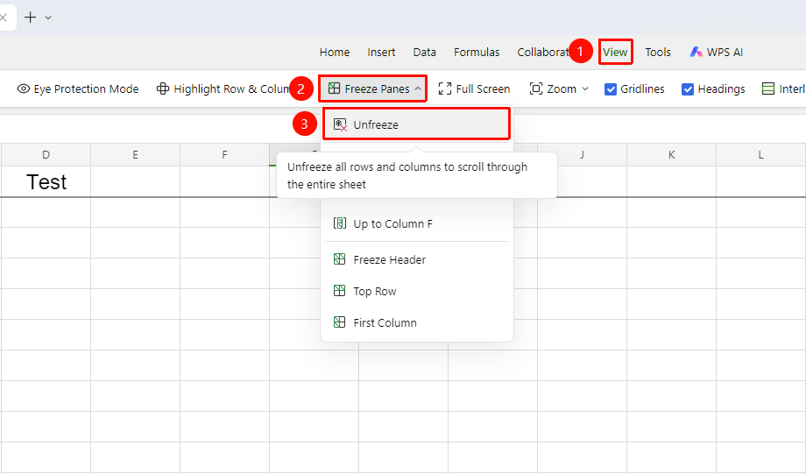This screenshot has width=806, height=474.
Task: Expand the Zoom dropdown arrow
Action: [x=585, y=89]
